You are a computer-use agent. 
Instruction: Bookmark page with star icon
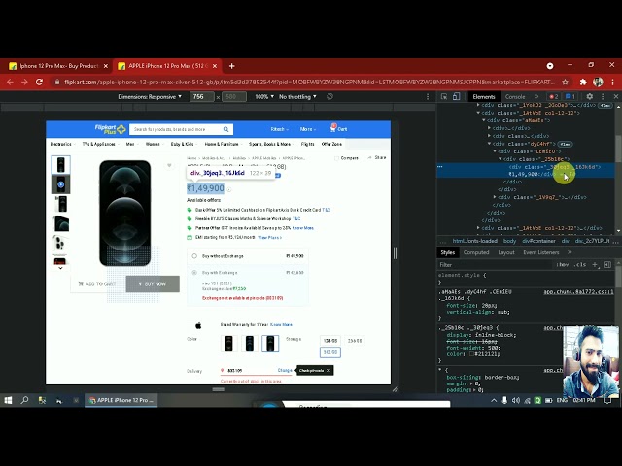565,82
